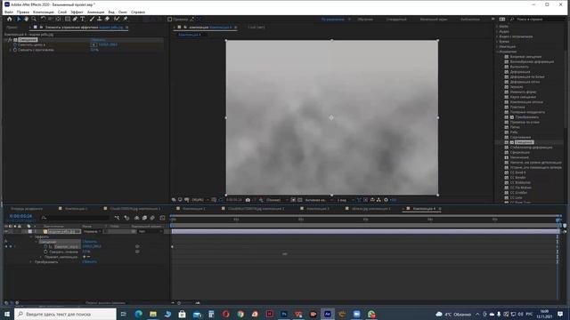Click the Композиция 4 breadcrumb in viewer
The image size is (570, 320).
pos(190,35)
